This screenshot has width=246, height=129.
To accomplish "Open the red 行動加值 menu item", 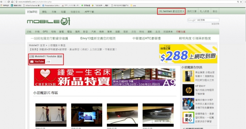I will coord(181,32).
